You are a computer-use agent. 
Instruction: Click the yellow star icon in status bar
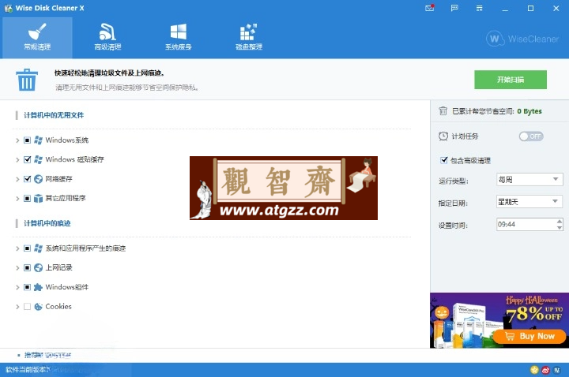pos(534,370)
